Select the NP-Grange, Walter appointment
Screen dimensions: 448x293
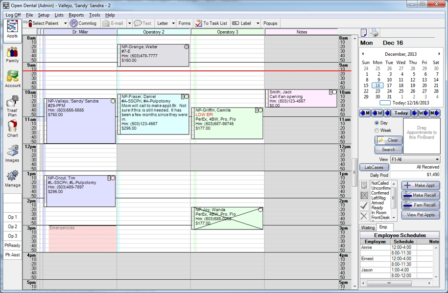153,55
